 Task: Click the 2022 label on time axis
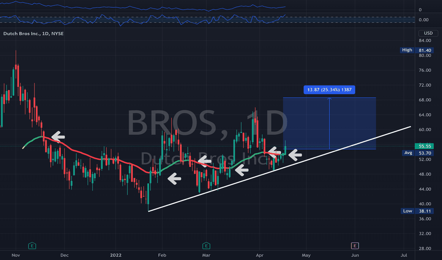tap(116, 255)
